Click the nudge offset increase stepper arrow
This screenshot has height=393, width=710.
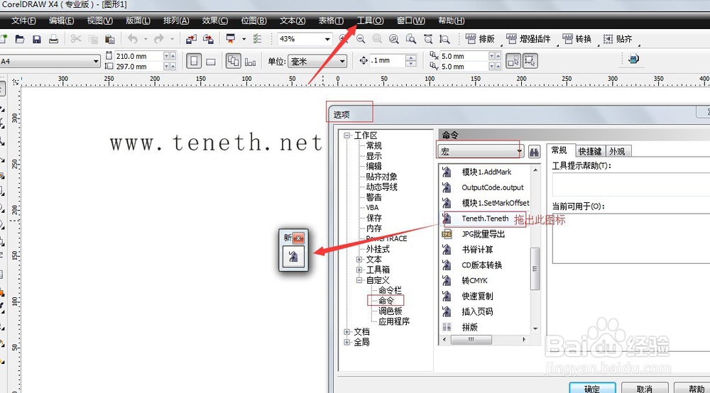click(411, 58)
